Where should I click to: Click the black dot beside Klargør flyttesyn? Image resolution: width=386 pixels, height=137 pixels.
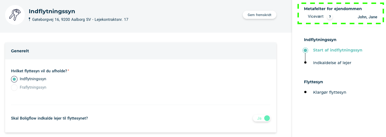pos(305,92)
